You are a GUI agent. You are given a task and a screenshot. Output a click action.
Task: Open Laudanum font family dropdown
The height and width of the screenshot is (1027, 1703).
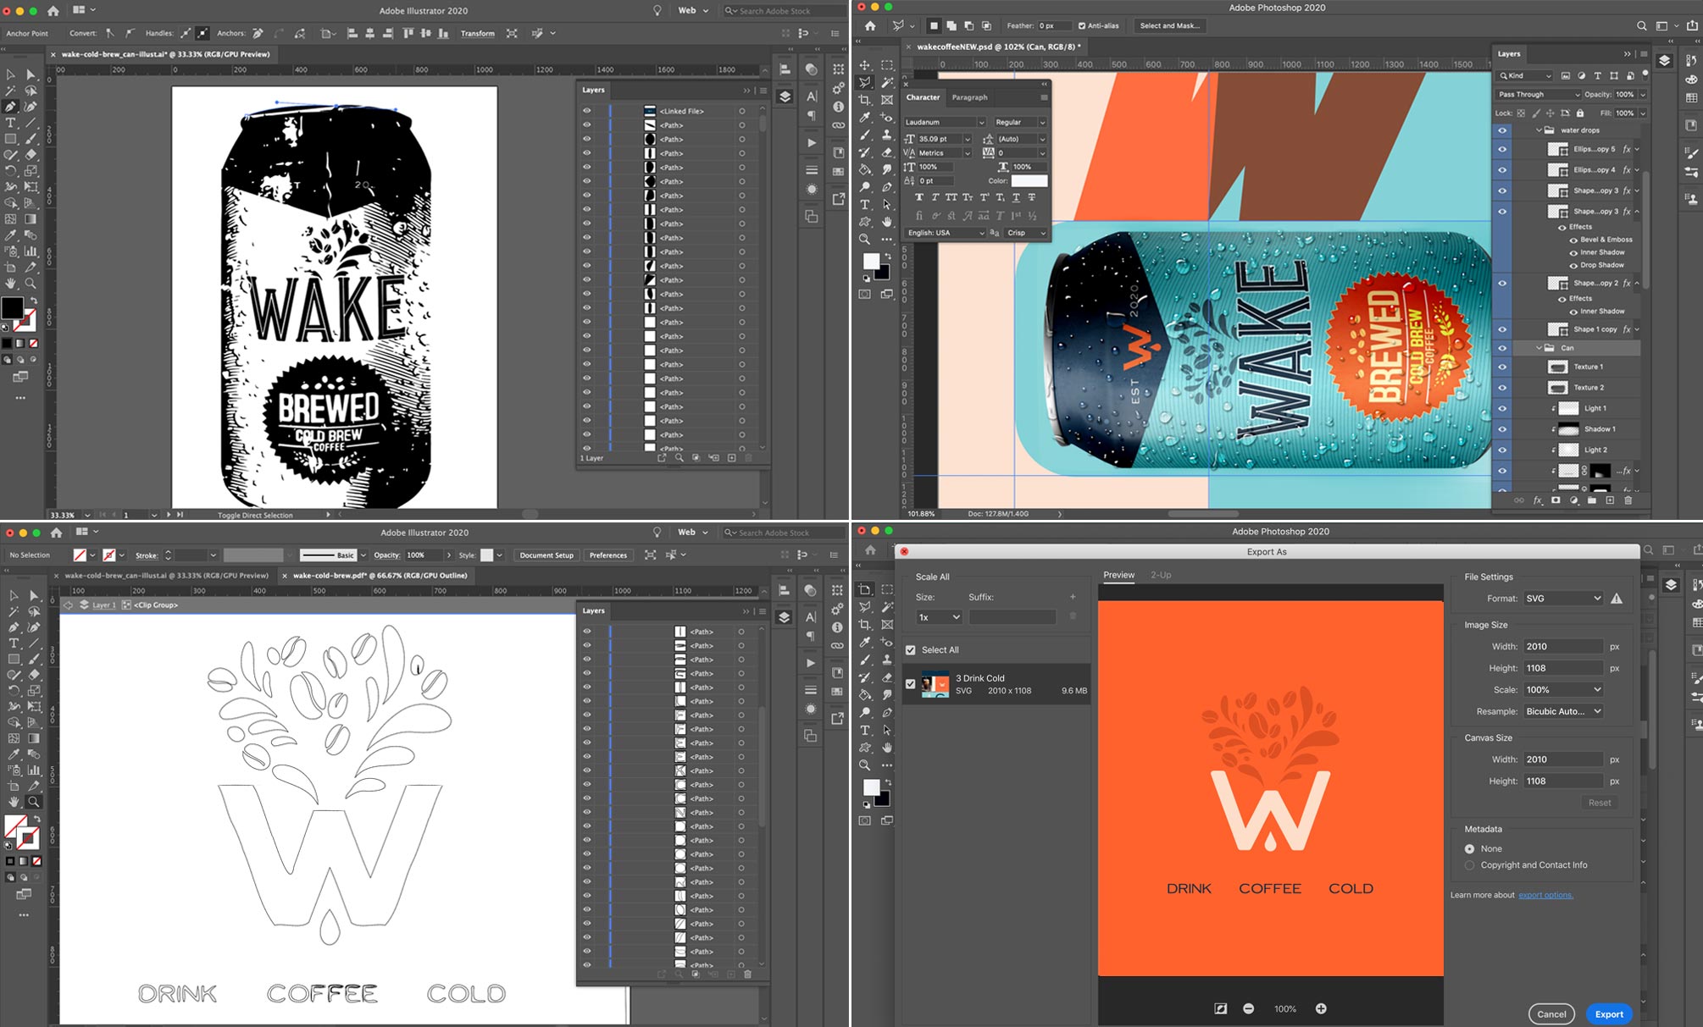pos(944,122)
